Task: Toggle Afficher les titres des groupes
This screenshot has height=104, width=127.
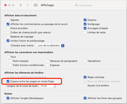Action: coord(85,98)
